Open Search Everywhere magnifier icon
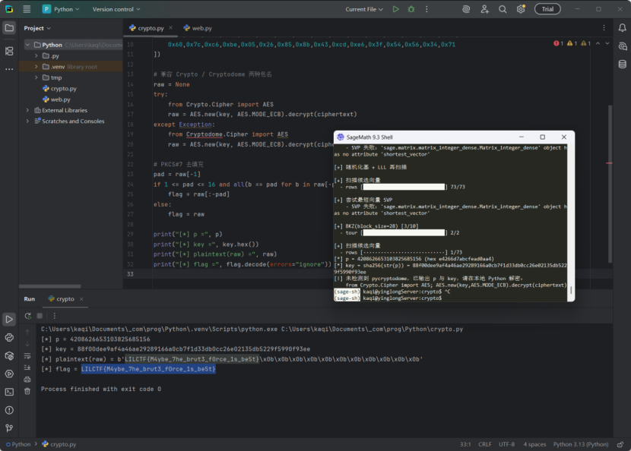 click(503, 9)
